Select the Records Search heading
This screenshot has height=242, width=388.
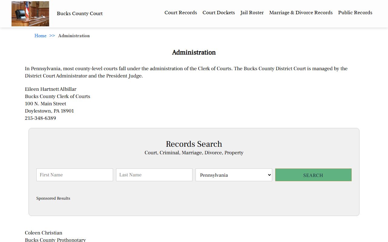pos(194,144)
